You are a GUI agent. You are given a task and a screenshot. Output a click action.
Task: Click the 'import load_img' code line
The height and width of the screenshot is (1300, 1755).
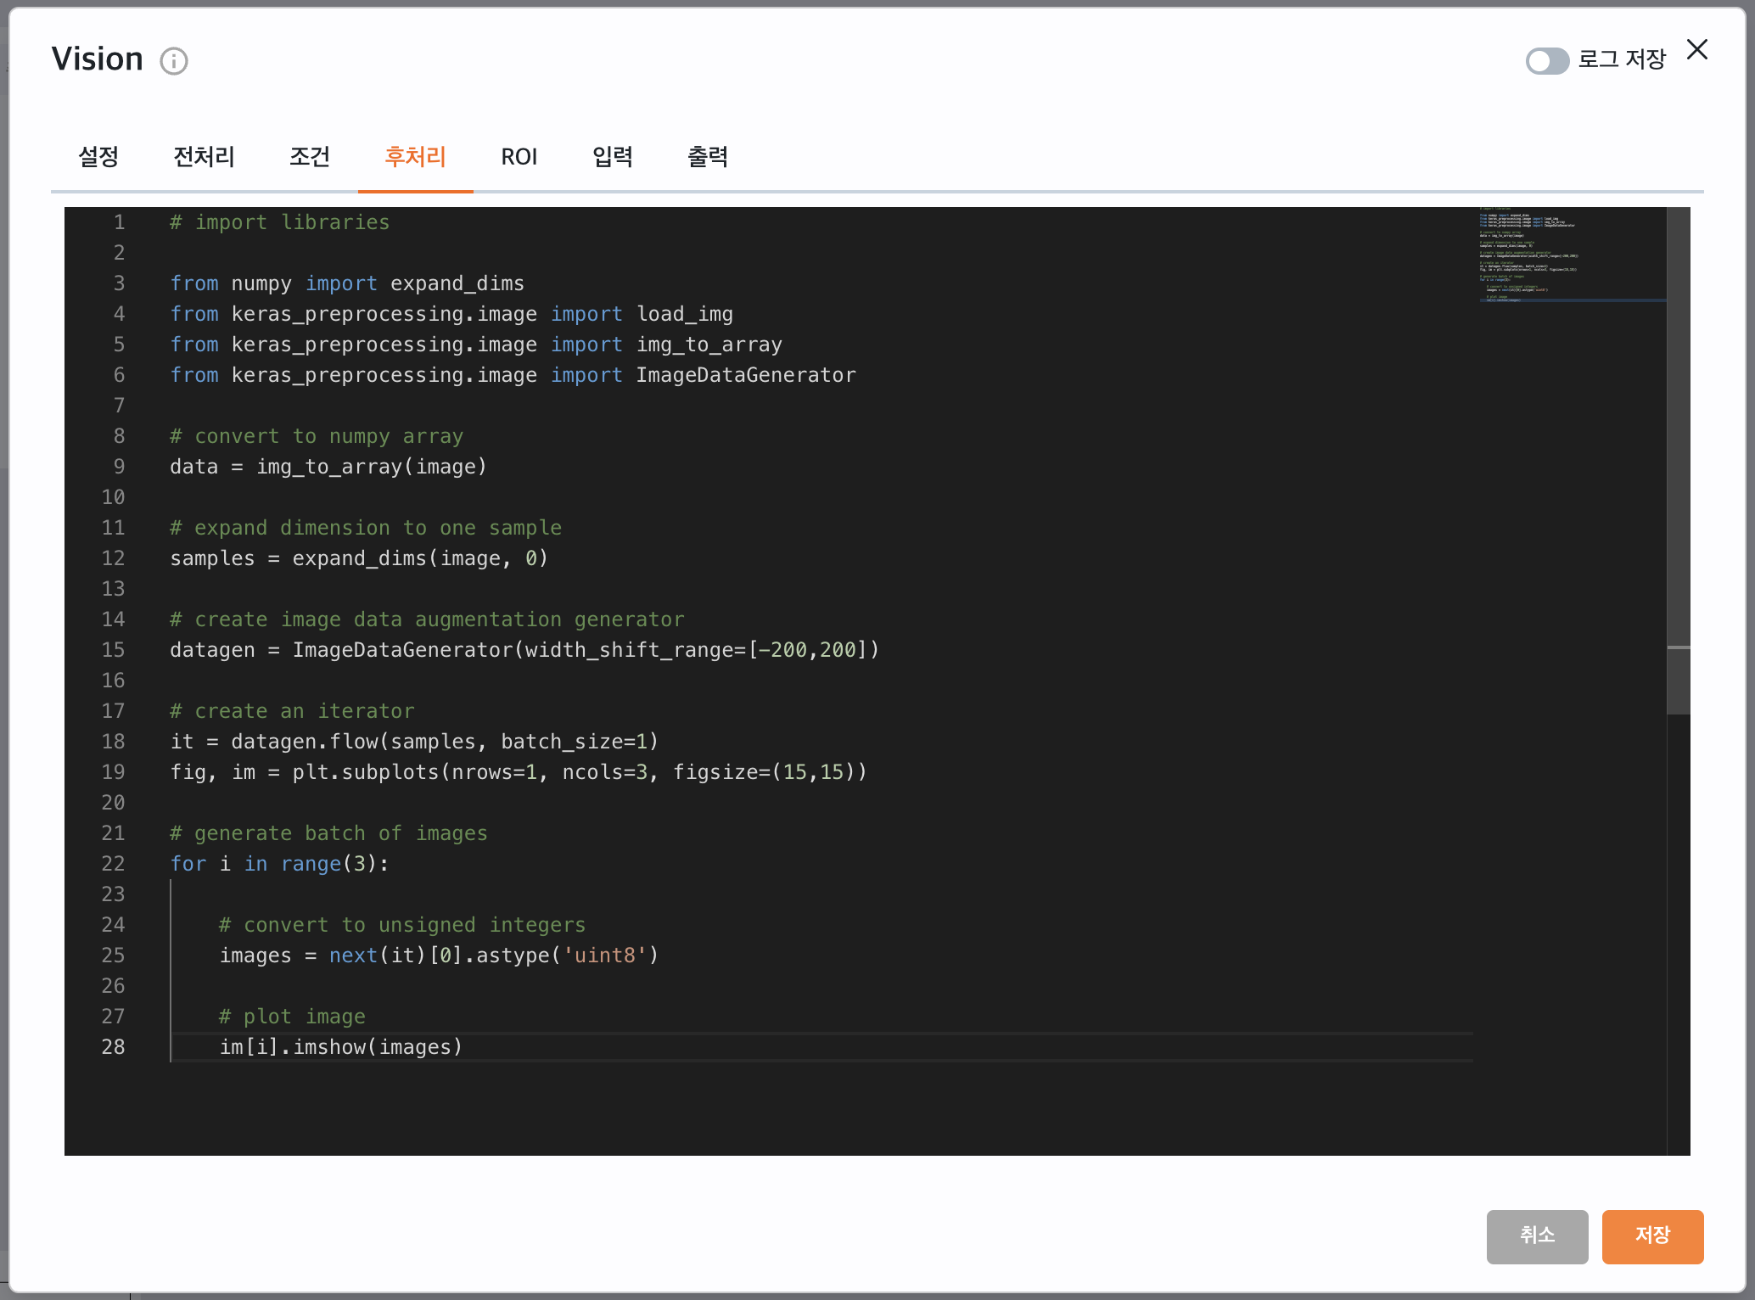(x=451, y=314)
